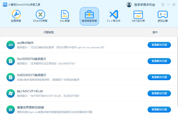
Task: View solution for api类dll缺失
Action: (x=159, y=45)
